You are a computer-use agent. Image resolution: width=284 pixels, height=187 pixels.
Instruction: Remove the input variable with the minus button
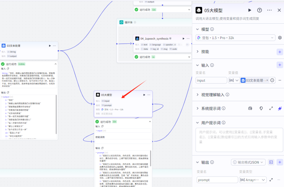click(280, 80)
